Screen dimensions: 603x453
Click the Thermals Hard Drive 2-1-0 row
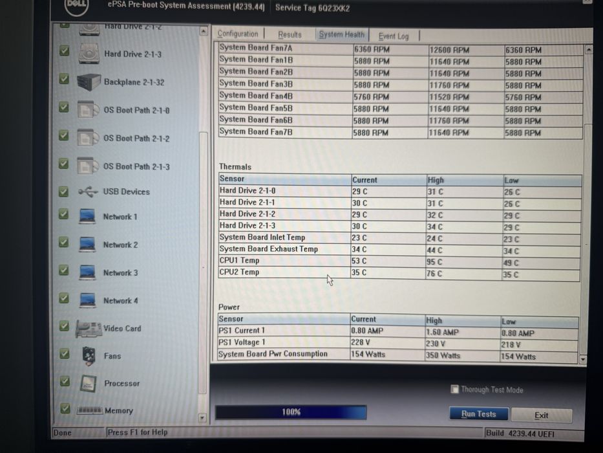click(x=400, y=191)
